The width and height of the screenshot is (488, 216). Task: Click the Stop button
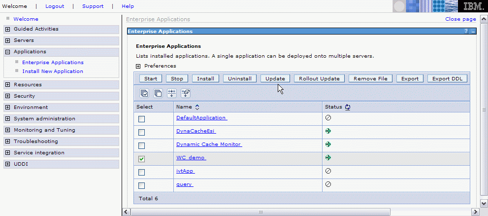[x=177, y=78]
